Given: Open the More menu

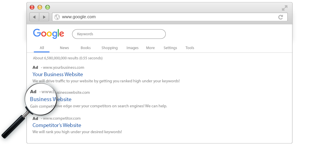Looking at the screenshot, I should 150,48.
